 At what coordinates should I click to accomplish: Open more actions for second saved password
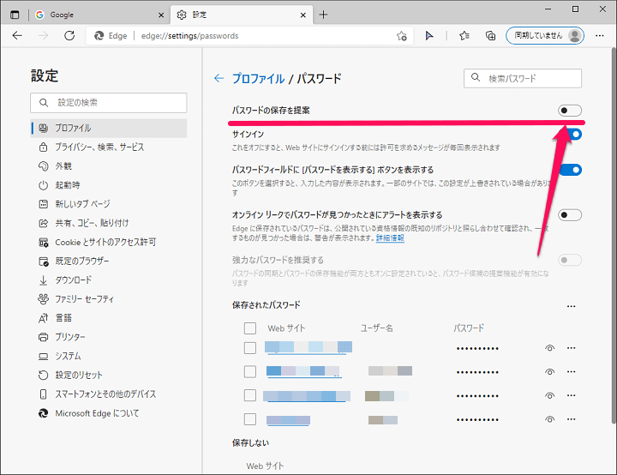click(x=572, y=371)
